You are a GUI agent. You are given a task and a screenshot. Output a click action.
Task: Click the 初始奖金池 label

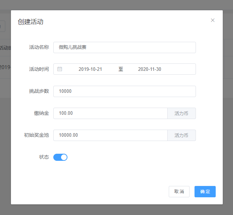[37, 135]
